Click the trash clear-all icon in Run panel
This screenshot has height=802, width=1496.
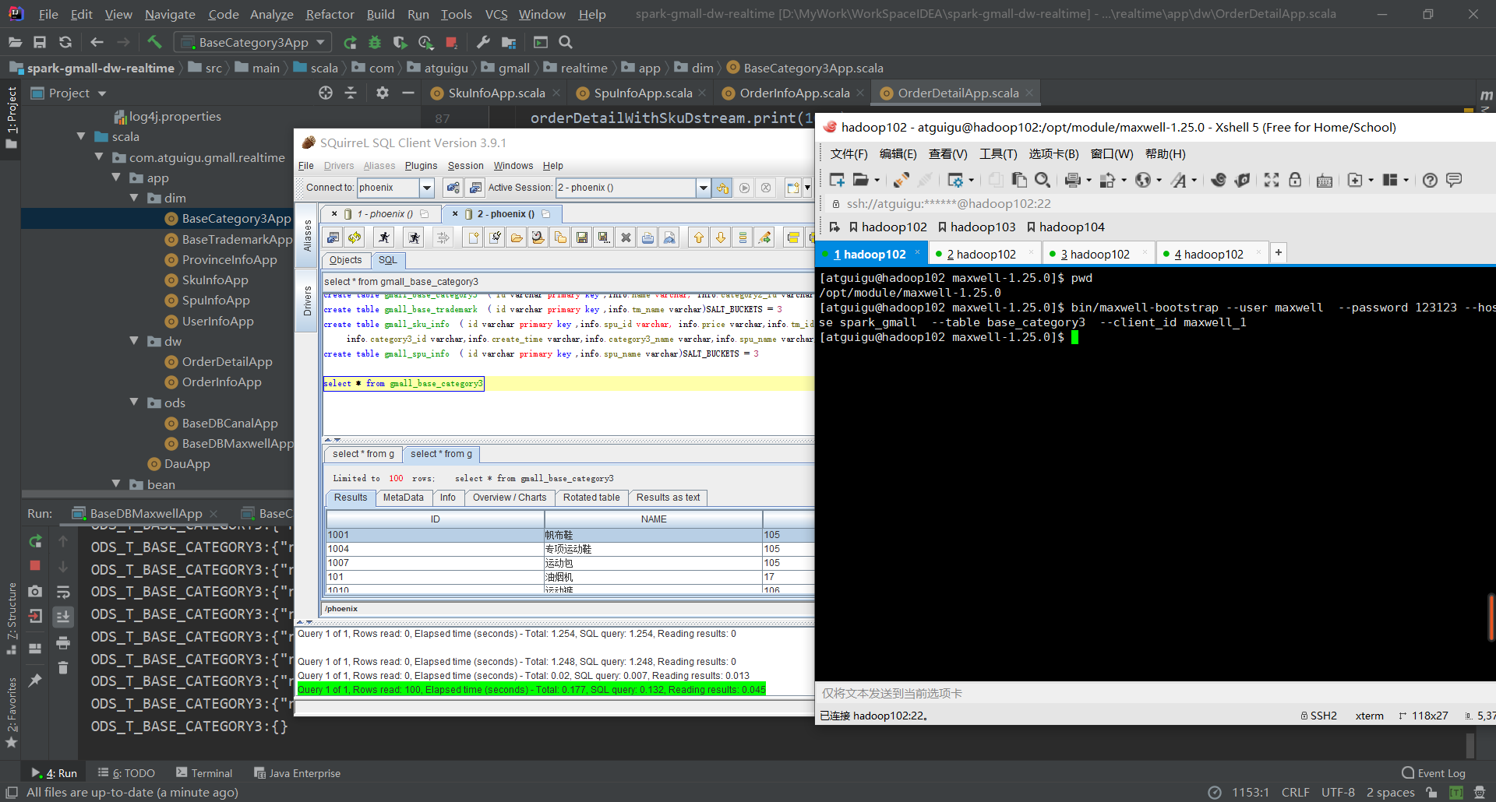(x=63, y=667)
